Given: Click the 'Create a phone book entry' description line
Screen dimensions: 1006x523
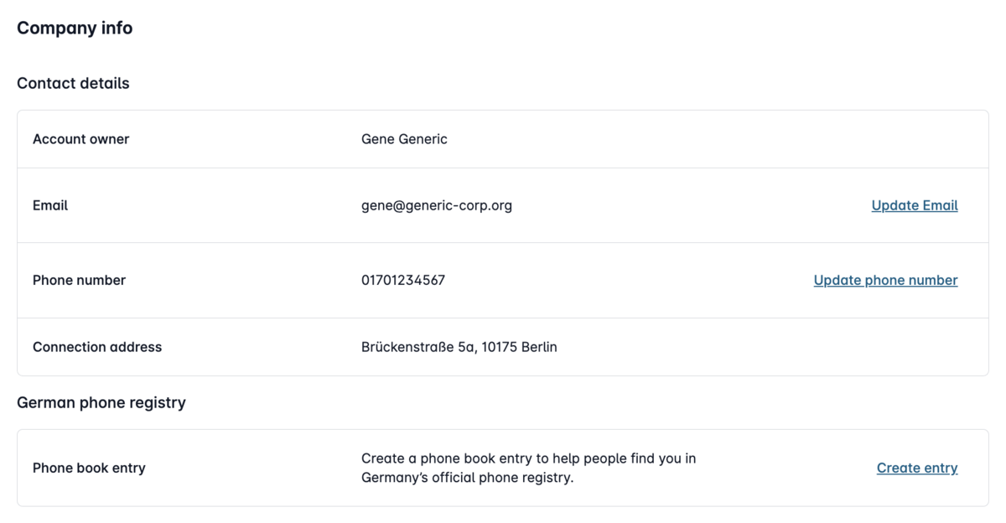Looking at the screenshot, I should [528, 458].
